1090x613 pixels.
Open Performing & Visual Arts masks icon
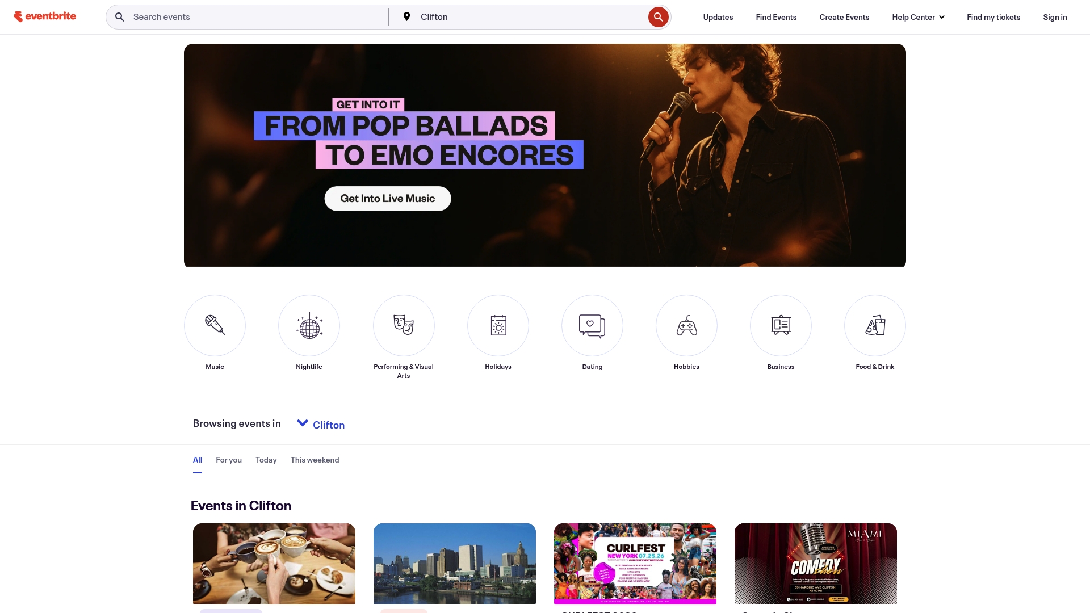pyautogui.click(x=404, y=325)
